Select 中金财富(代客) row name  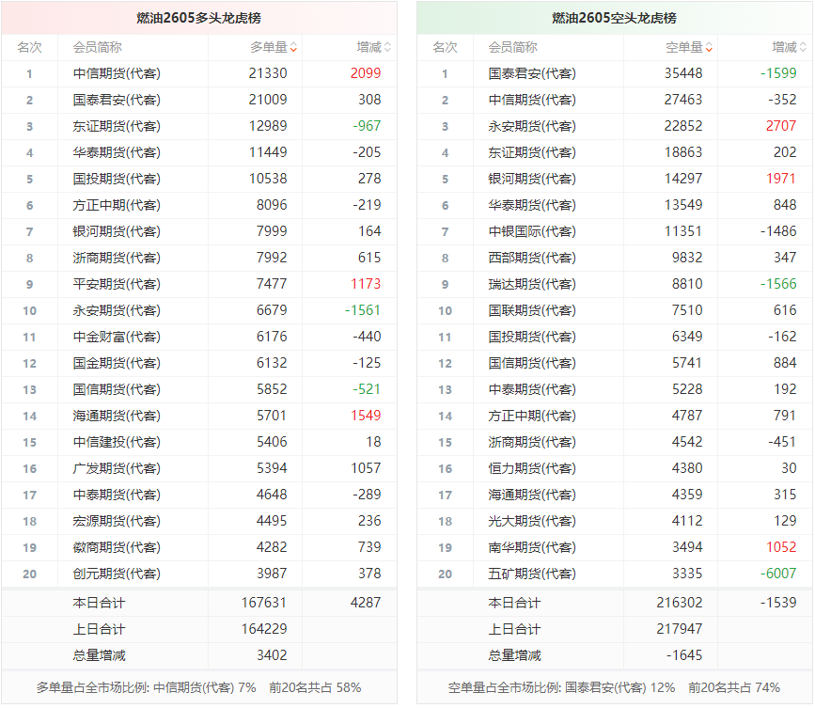coord(117,337)
